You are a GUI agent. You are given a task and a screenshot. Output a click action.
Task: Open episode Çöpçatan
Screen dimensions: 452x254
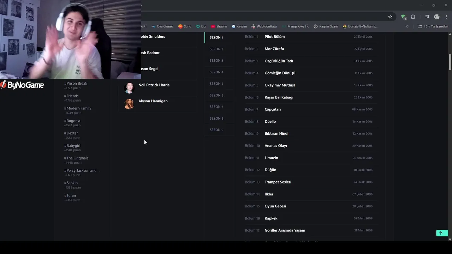click(x=273, y=109)
